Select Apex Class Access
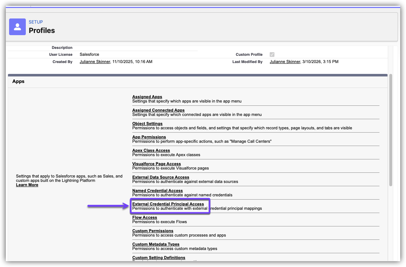This screenshot has width=406, height=267. click(151, 150)
